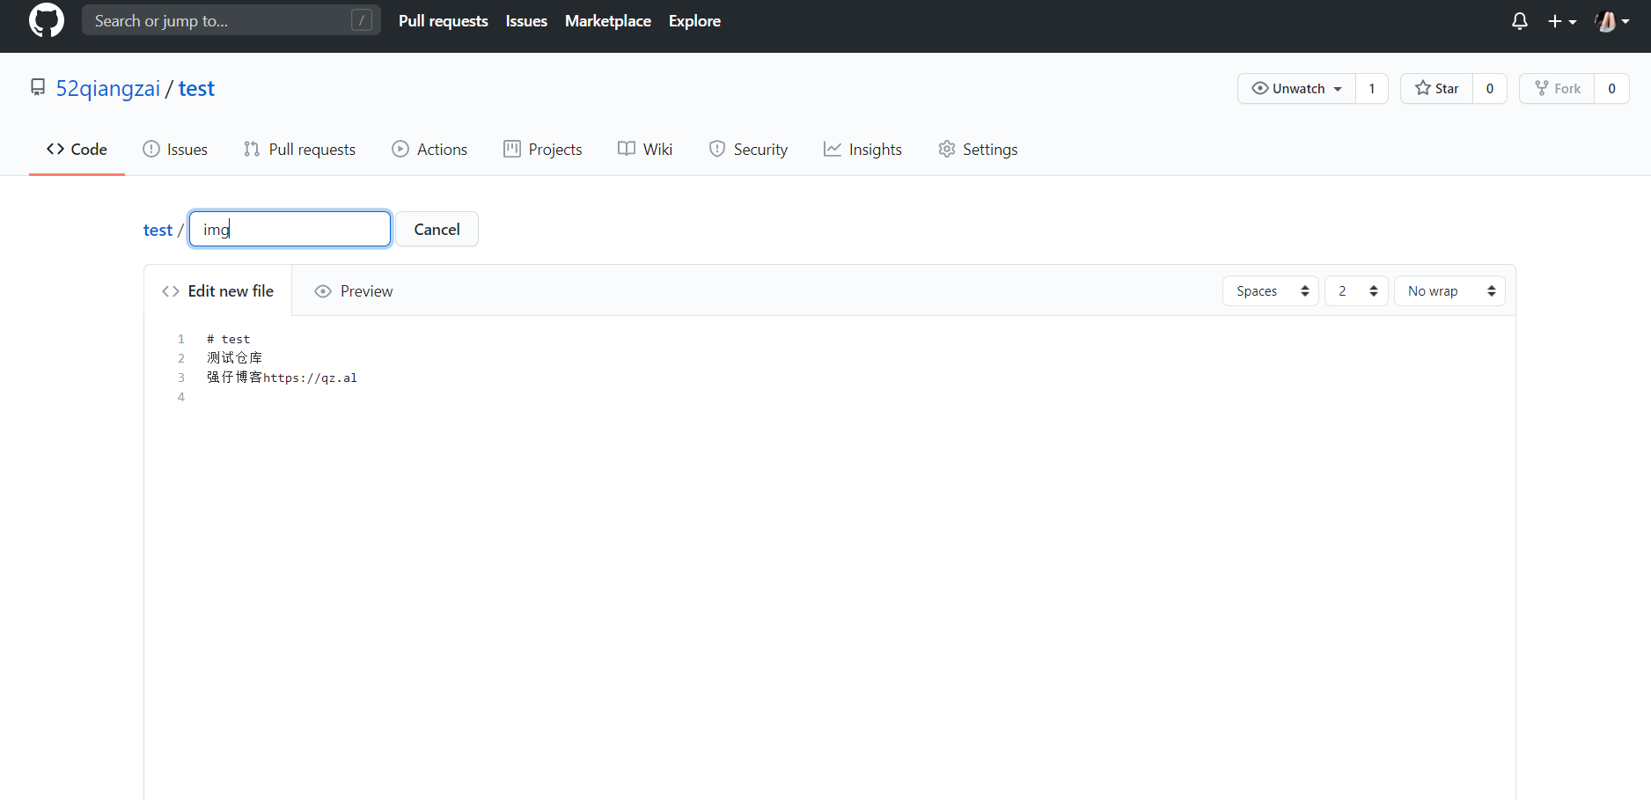
Task: Focus the Search or jump to box
Action: [x=222, y=20]
